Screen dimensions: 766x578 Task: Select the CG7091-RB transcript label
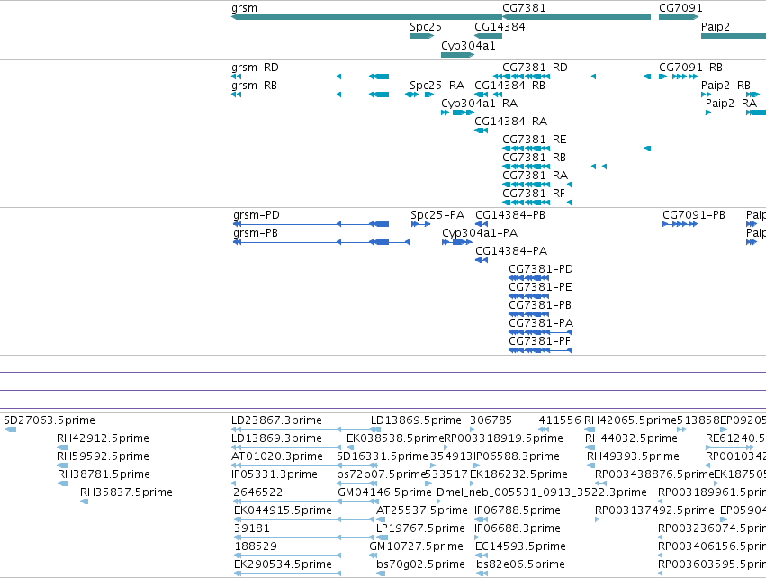click(x=690, y=68)
